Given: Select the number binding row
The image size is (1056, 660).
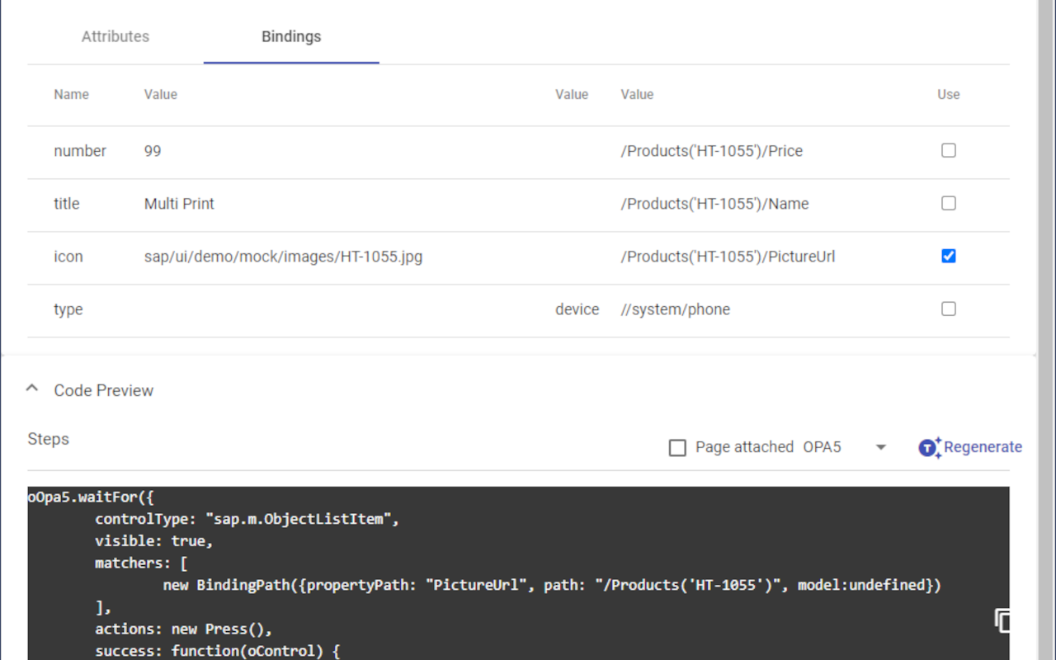Looking at the screenshot, I should tap(330, 150).
